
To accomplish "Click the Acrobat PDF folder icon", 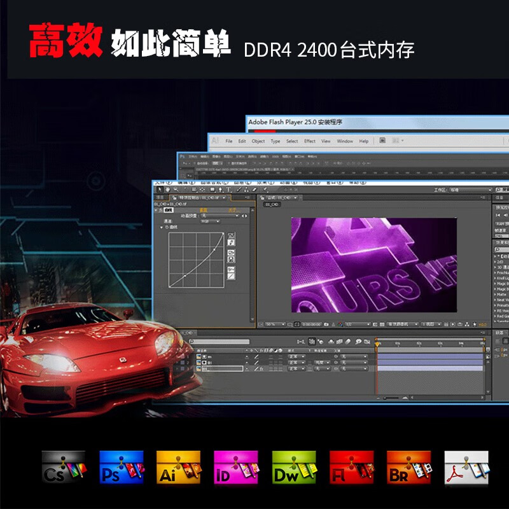I will [466, 468].
